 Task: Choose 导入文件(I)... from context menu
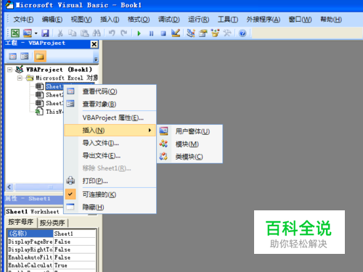click(110, 143)
